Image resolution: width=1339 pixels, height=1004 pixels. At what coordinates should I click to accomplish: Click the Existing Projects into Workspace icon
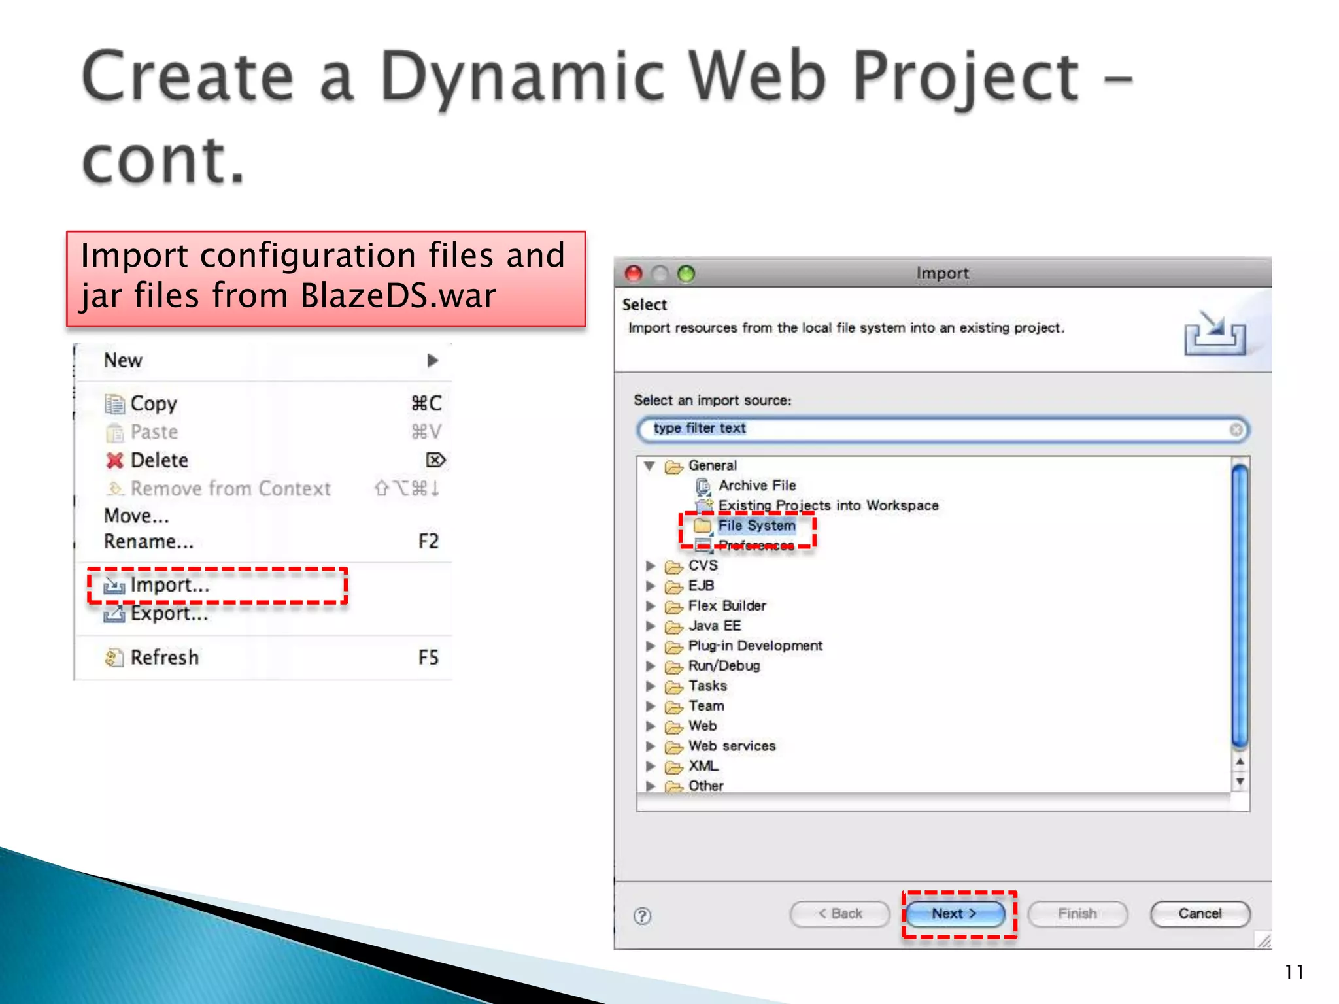click(x=704, y=505)
